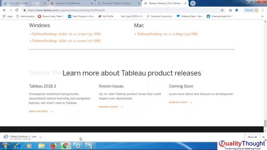267x150 pixels.
Task: Download the Mac TableauDesktop-10-4-0.dmg file
Action: coord(167,34)
